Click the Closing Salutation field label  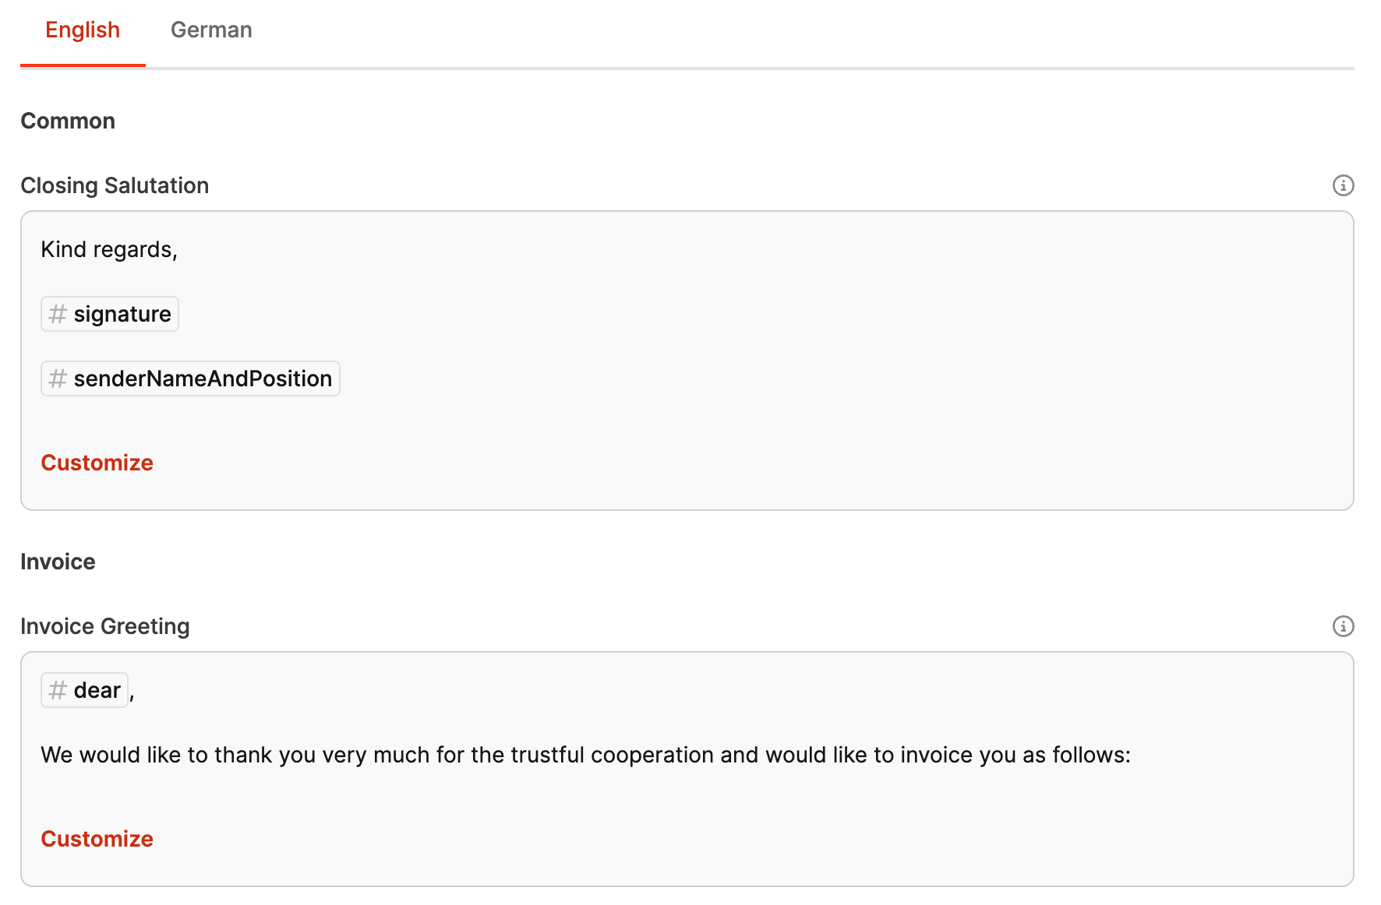pyautogui.click(x=115, y=185)
